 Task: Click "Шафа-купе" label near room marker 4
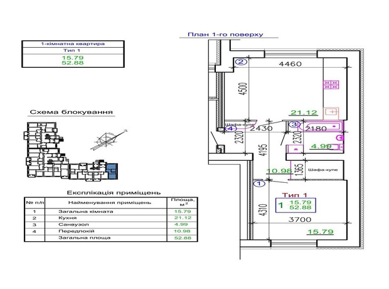240,124
